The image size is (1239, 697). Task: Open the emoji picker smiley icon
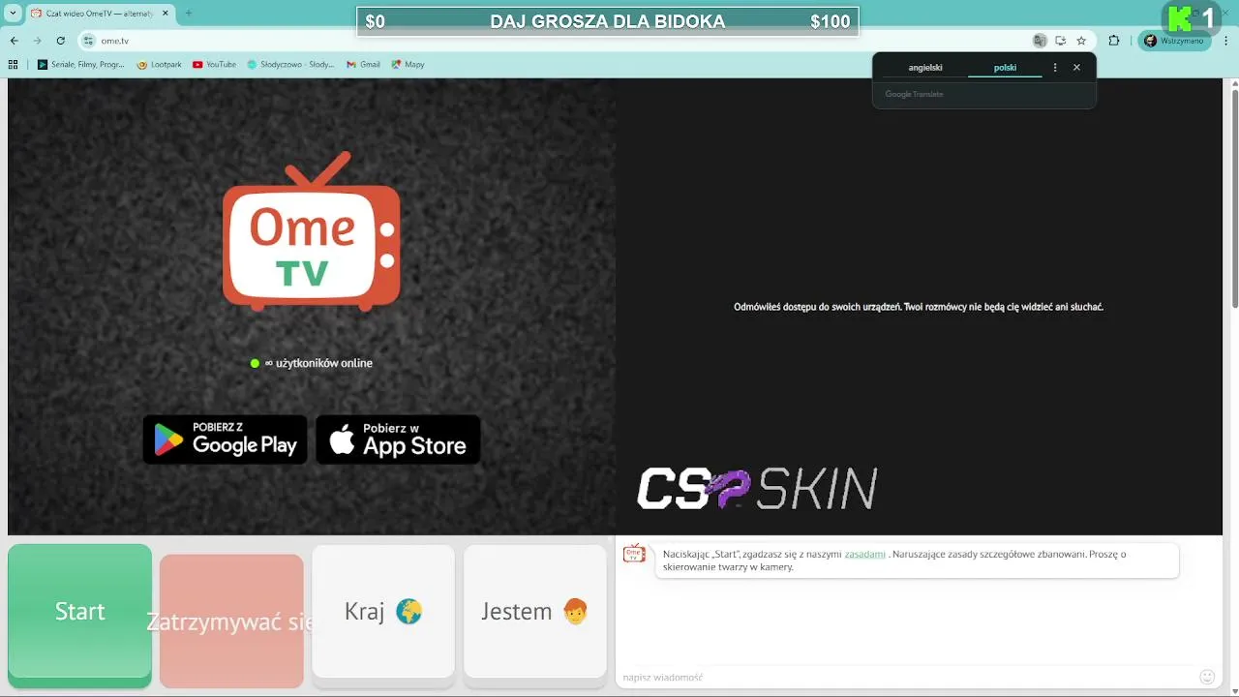tap(1207, 677)
